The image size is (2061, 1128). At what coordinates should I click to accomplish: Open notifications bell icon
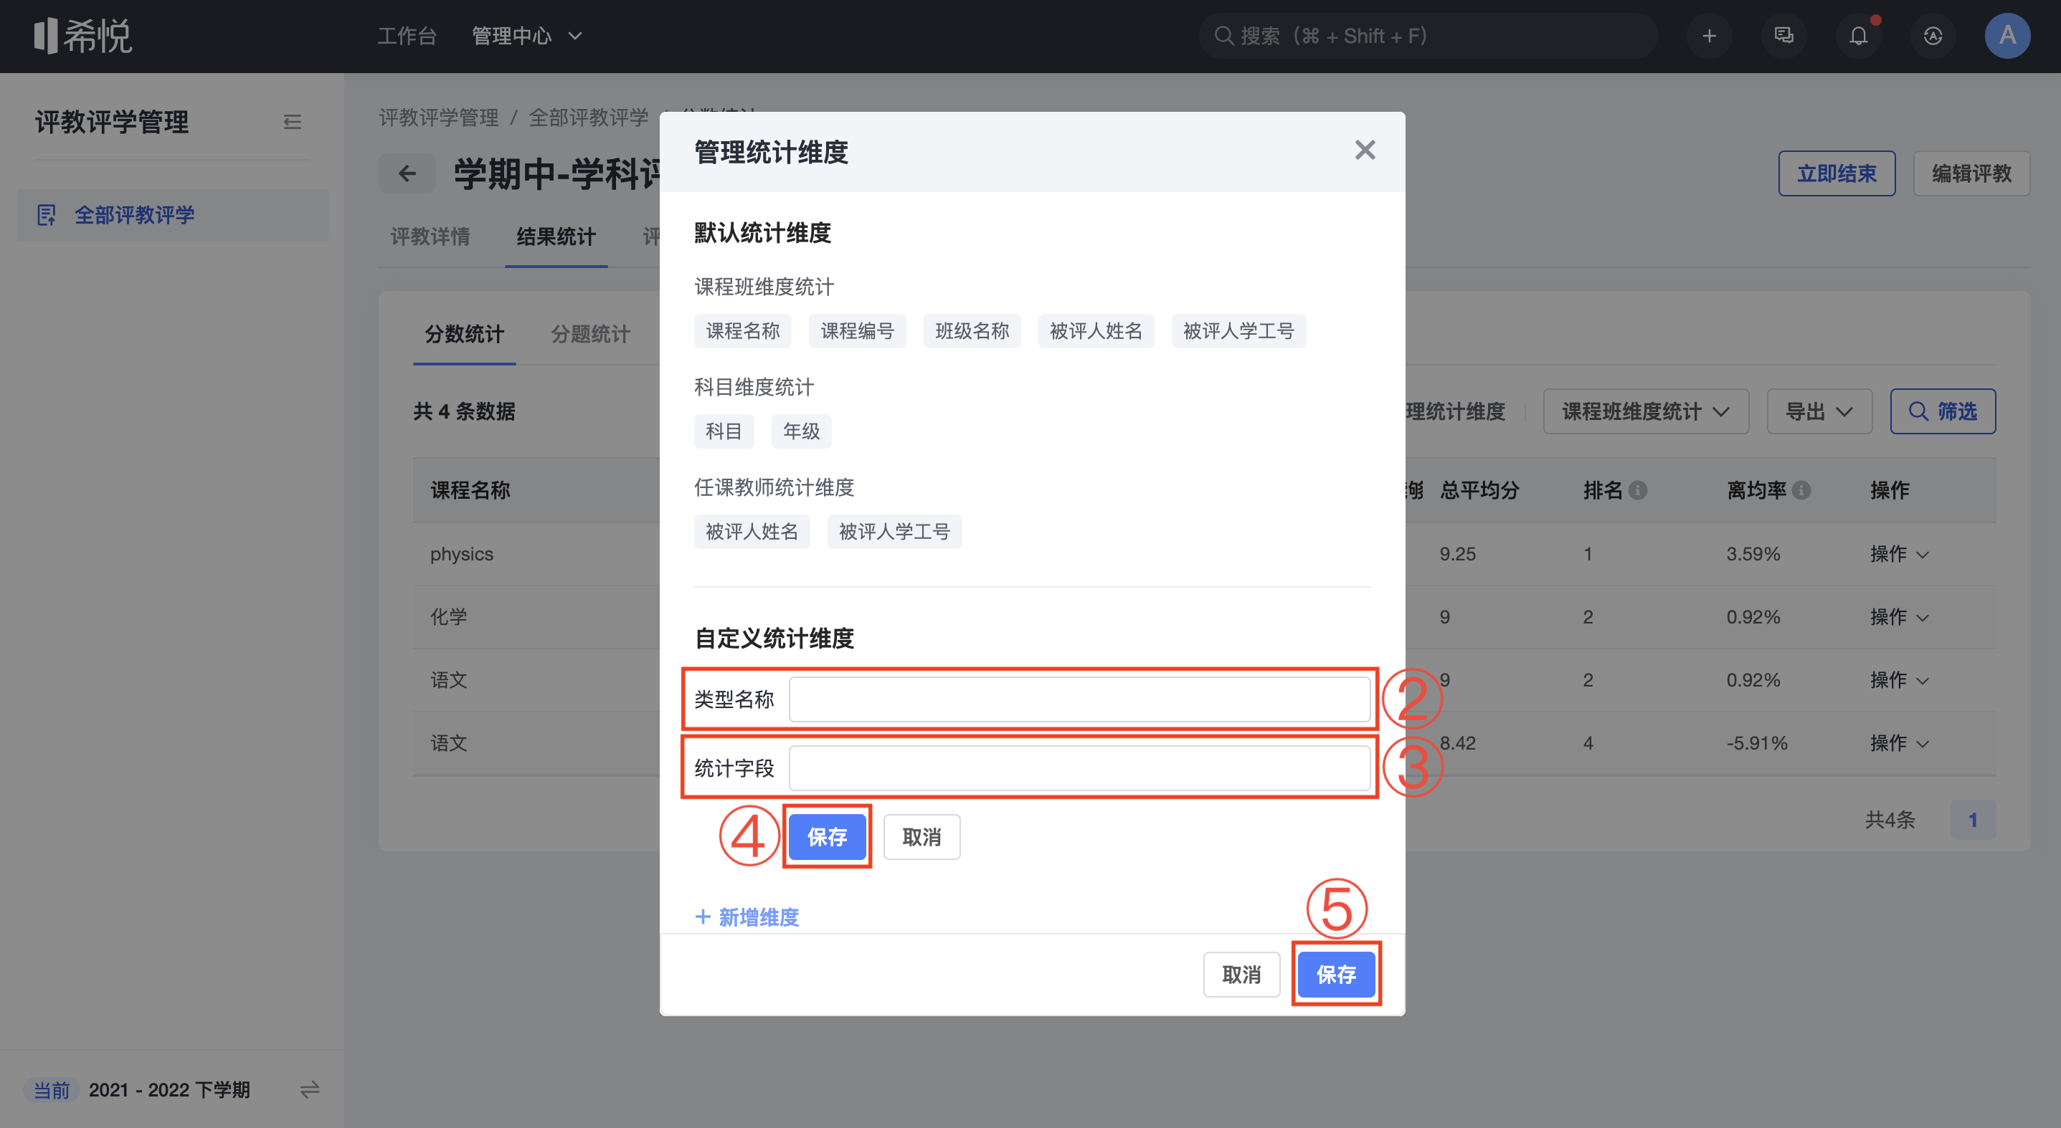1859,36
